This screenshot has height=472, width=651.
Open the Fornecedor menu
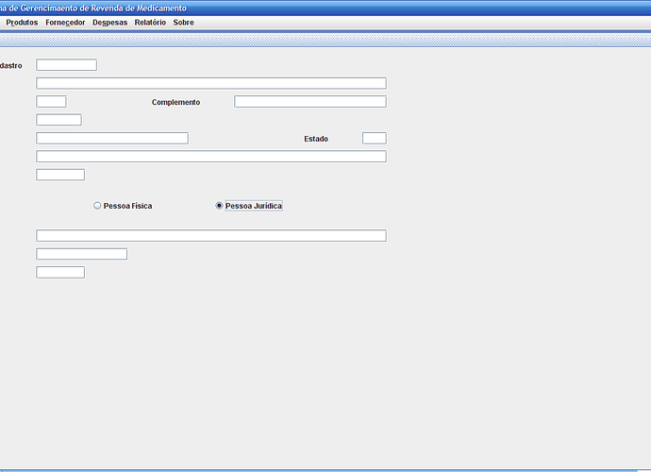[x=65, y=23]
